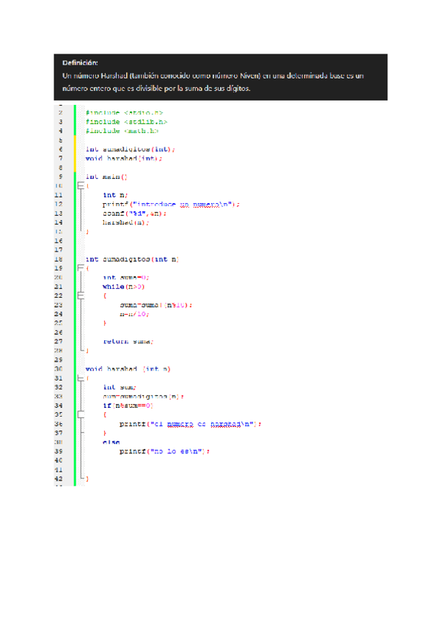The height and width of the screenshot is (622, 440).
Task: Collapse the harshad function fold at line 31
Action: tap(81, 378)
